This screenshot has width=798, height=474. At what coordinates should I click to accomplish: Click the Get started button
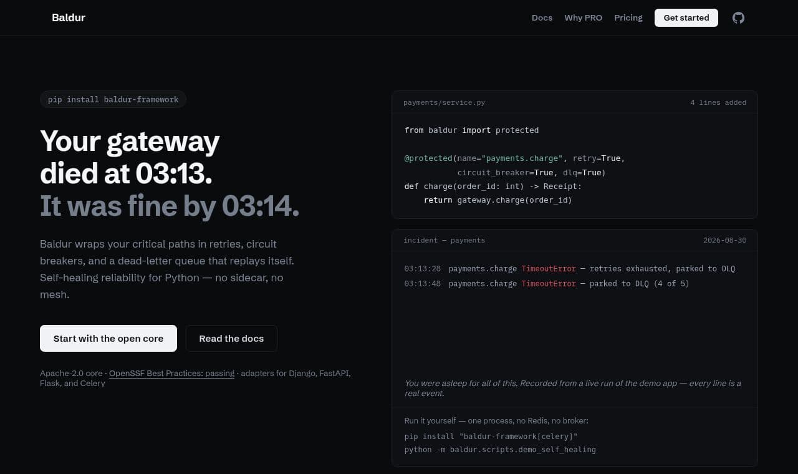(x=686, y=17)
